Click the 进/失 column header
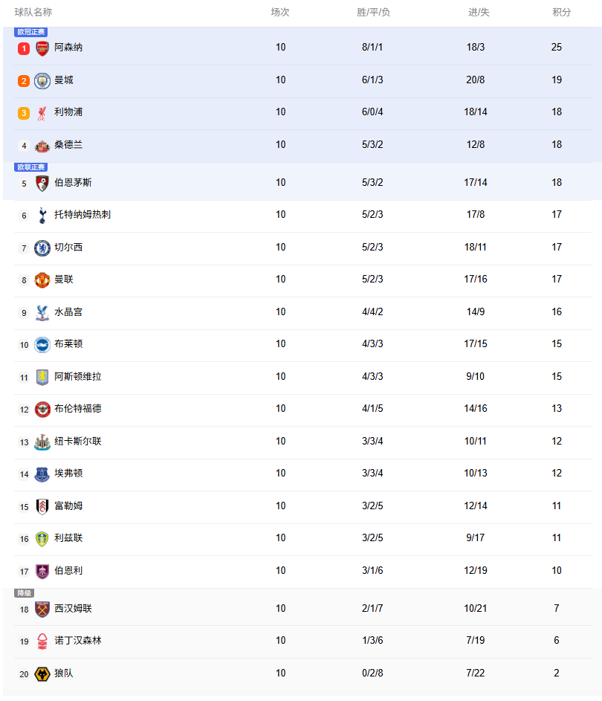Image resolution: width=602 pixels, height=701 pixels. pyautogui.click(x=479, y=13)
